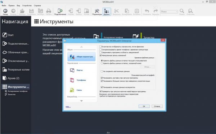Close the Параметры MOBILedit Enterprise dialog

coord(163,40)
